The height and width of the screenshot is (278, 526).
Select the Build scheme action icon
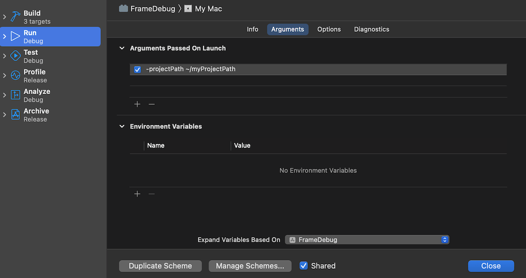coord(15,17)
